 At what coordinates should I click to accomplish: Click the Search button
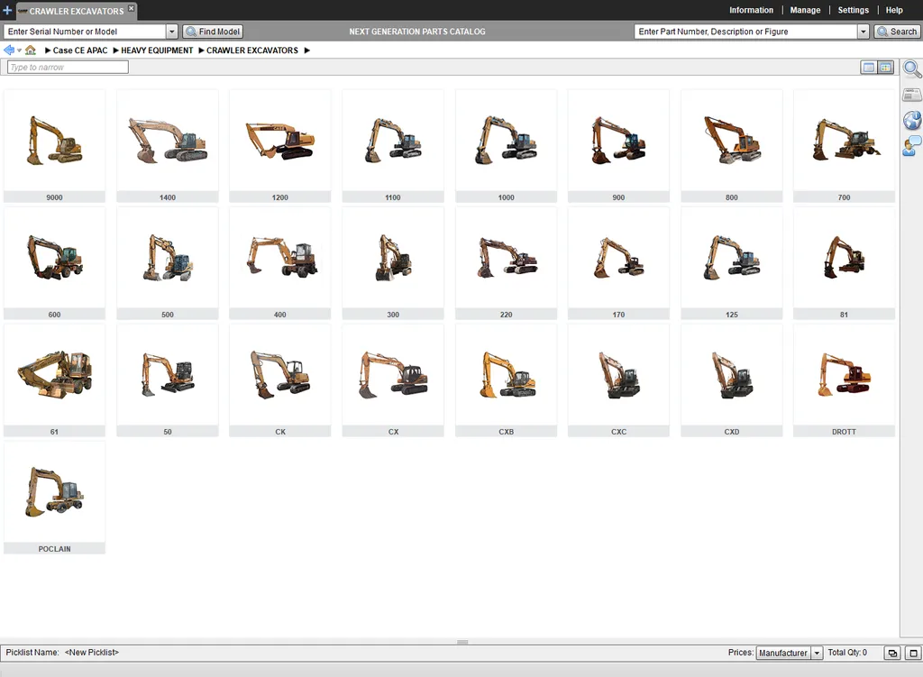pyautogui.click(x=897, y=32)
